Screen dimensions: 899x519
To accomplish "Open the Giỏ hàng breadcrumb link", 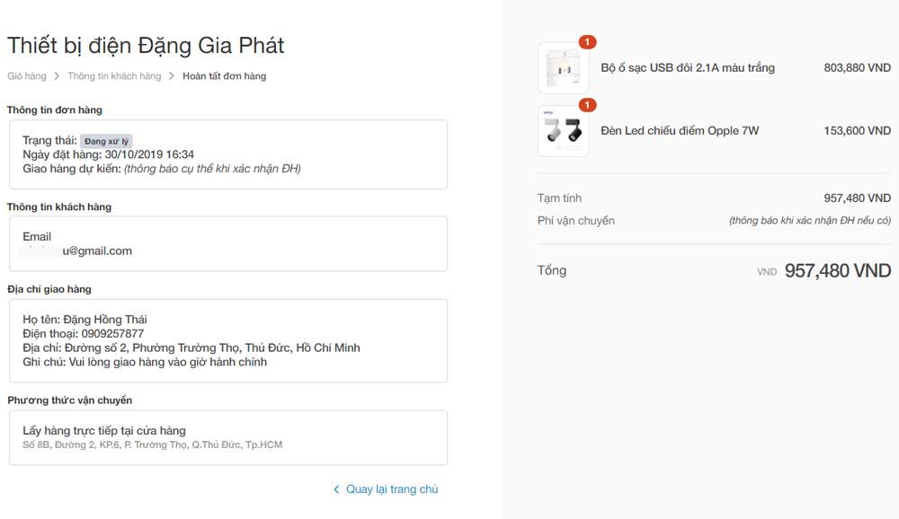I will [27, 76].
